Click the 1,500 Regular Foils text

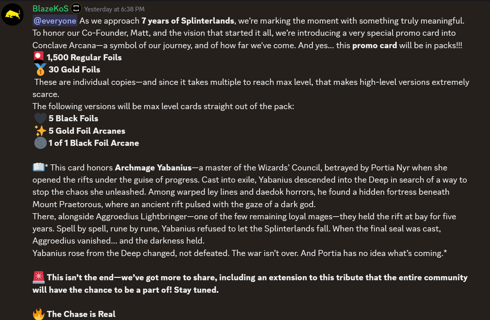(x=84, y=58)
